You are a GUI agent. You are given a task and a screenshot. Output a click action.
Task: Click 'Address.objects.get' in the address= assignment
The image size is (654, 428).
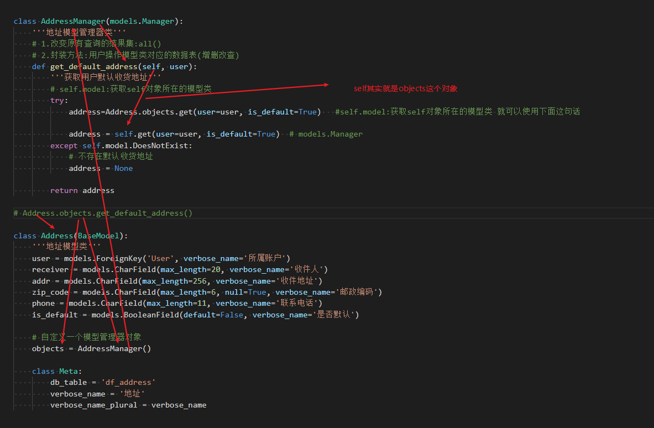click(x=149, y=112)
